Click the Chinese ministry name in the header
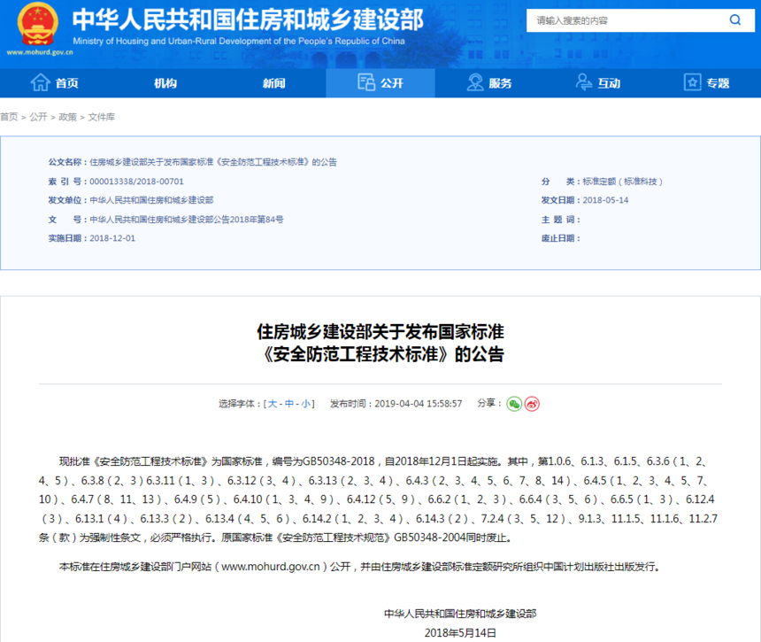The width and height of the screenshot is (761, 642). click(248, 19)
